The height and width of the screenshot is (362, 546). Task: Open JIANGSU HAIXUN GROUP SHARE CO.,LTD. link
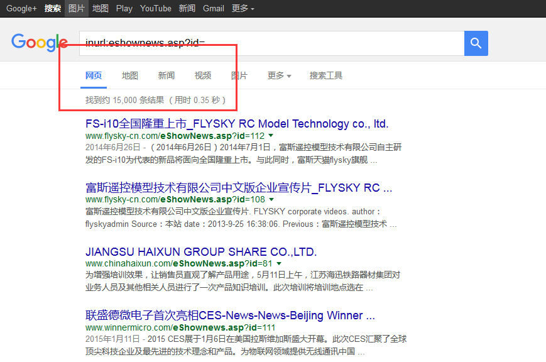201,251
